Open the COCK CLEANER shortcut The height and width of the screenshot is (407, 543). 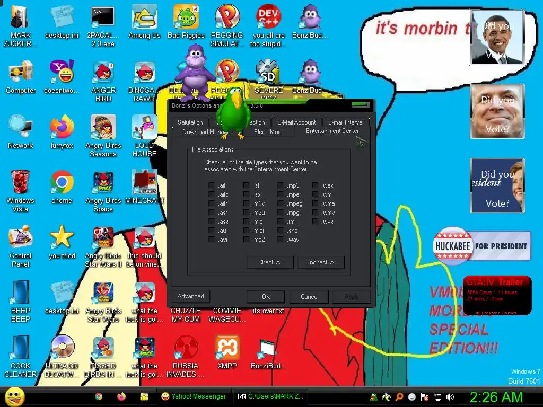pyautogui.click(x=21, y=357)
